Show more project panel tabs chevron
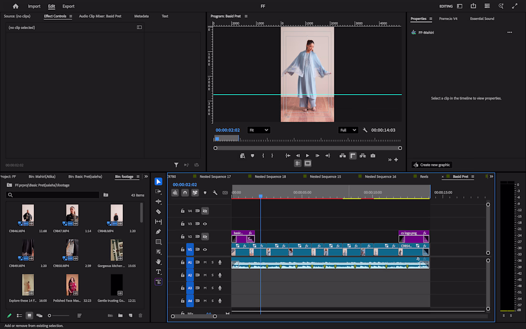This screenshot has height=329, width=526. pos(146,176)
